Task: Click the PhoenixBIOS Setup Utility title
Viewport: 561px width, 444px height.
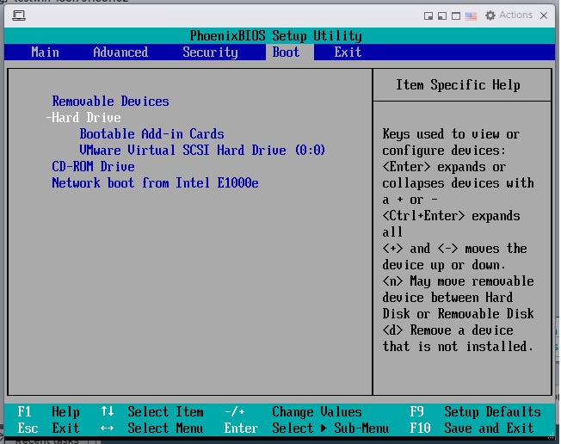Action: tap(275, 36)
